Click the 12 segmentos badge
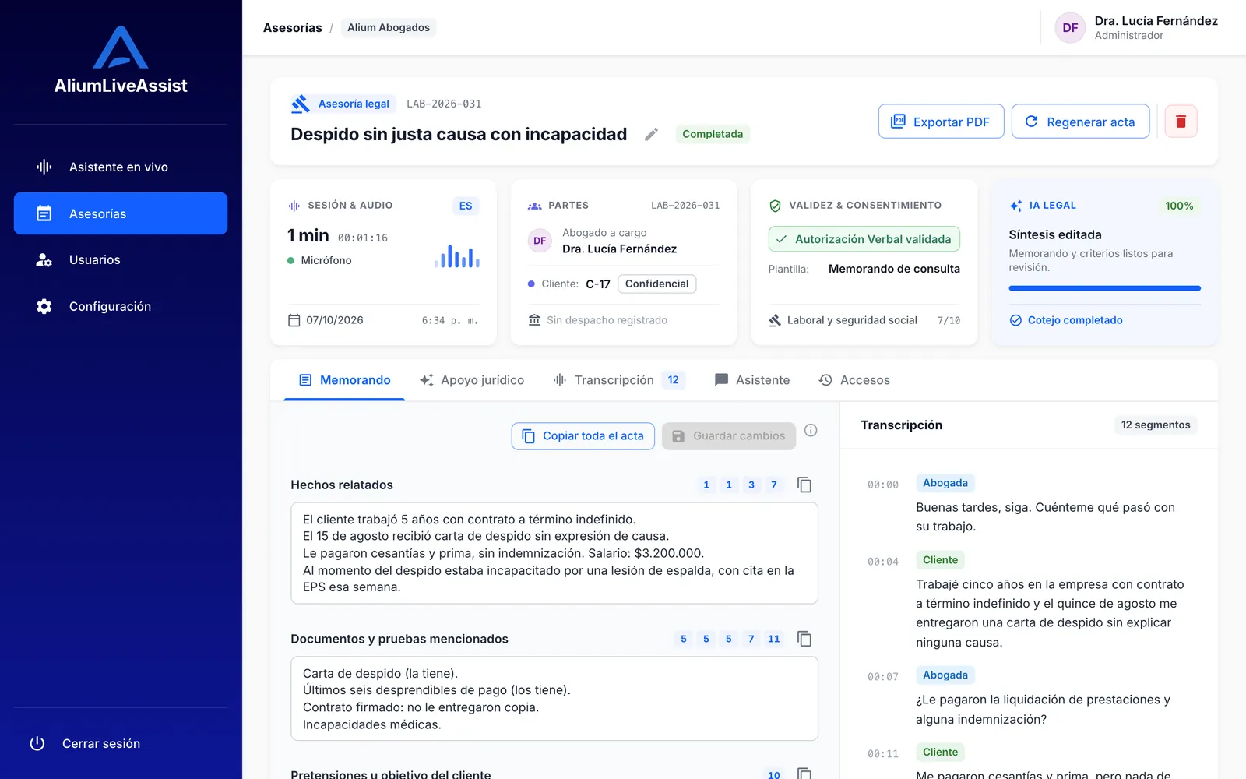Image resolution: width=1246 pixels, height=779 pixels. [1156, 425]
